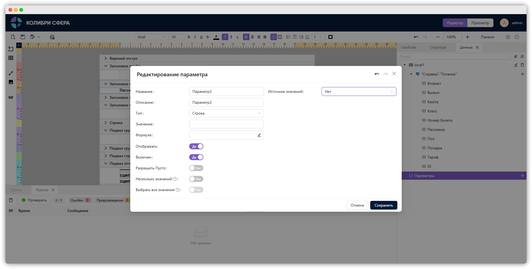Open the Arial font family dropdown
This screenshot has width=532, height=269.
point(152,37)
